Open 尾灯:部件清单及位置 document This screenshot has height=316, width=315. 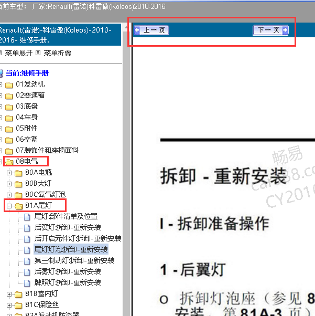click(x=66, y=216)
